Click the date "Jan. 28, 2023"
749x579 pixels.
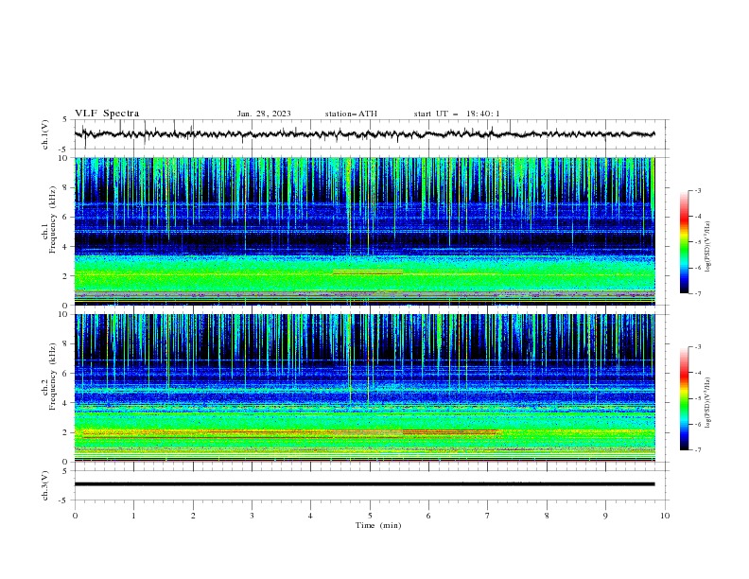coord(264,114)
